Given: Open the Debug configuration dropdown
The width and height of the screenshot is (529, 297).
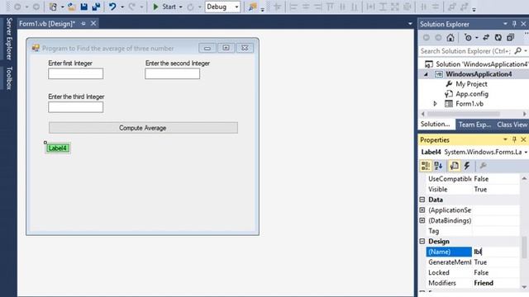Looking at the screenshot, I should [236, 7].
